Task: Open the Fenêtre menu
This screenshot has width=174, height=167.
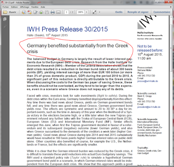Action: (35, 7)
